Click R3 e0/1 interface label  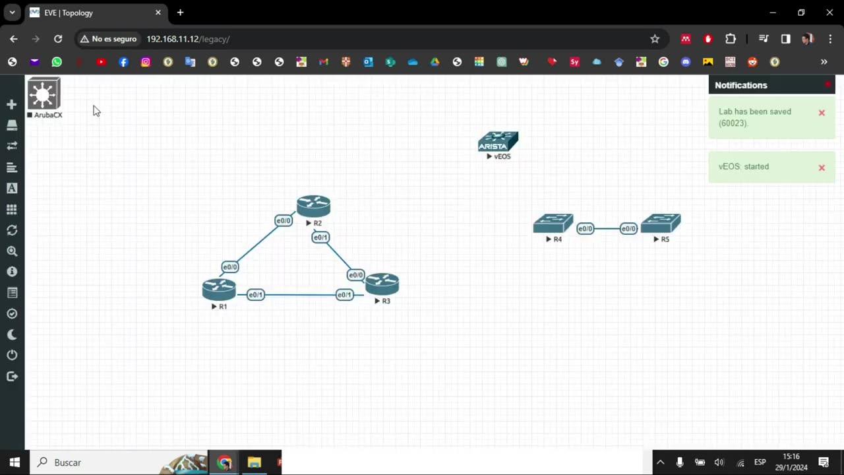(344, 295)
